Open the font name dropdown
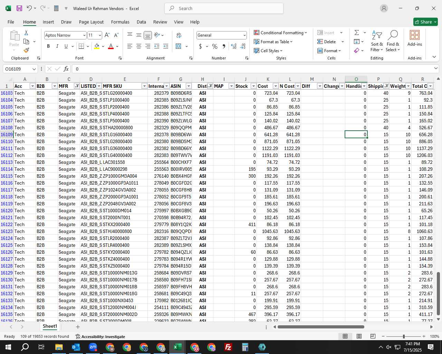This screenshot has height=354, width=442. coord(84,35)
